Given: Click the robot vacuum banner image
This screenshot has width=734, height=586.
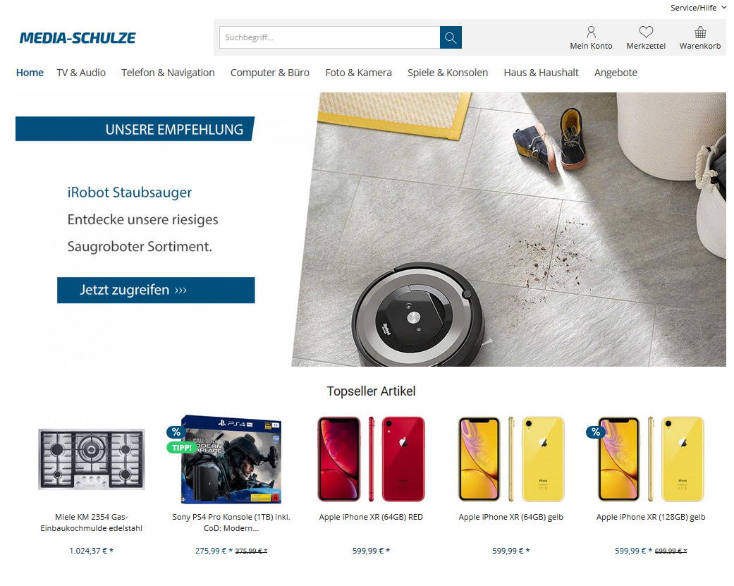Looking at the screenshot, I should point(509,229).
